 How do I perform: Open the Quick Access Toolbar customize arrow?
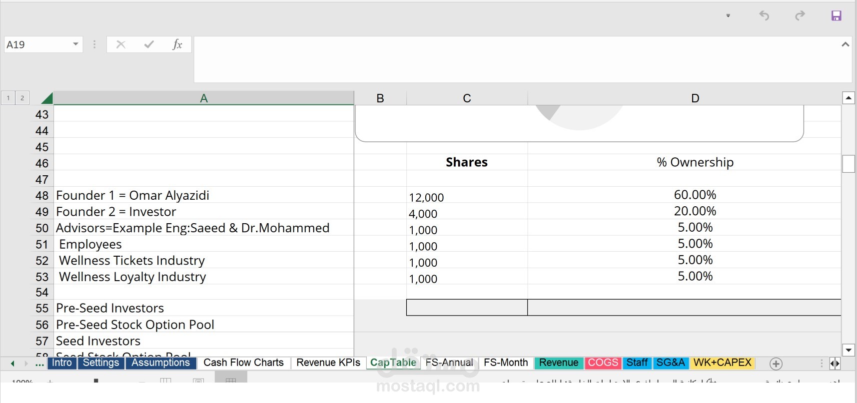tap(728, 16)
